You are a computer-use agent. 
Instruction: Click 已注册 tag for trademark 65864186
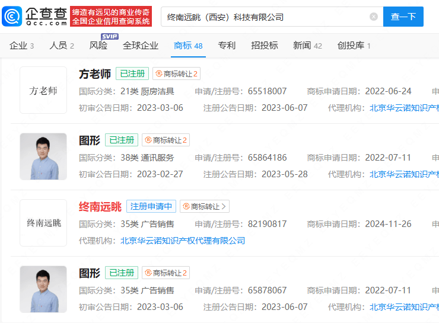[x=122, y=140]
